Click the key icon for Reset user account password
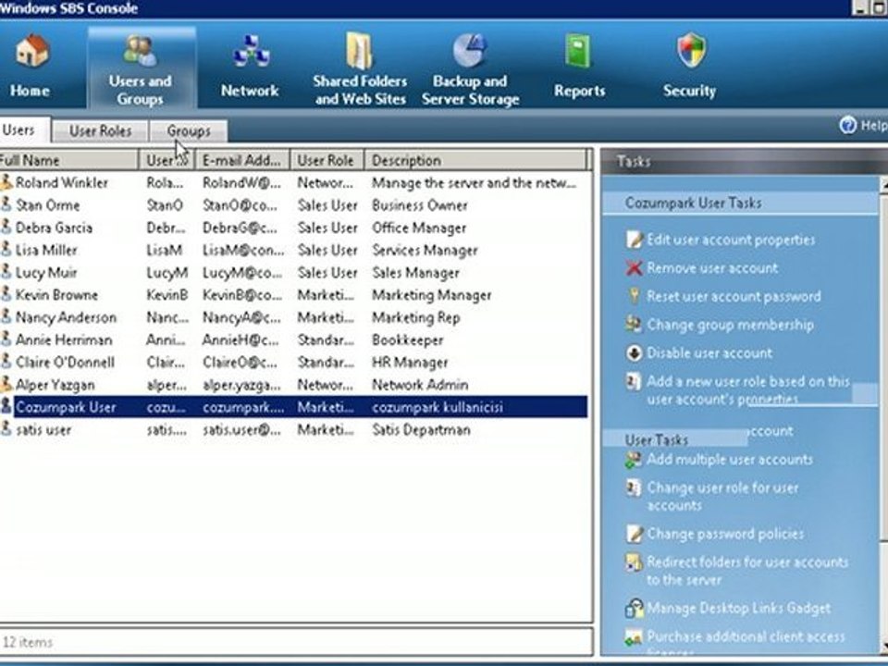This screenshot has width=888, height=666. pos(635,296)
